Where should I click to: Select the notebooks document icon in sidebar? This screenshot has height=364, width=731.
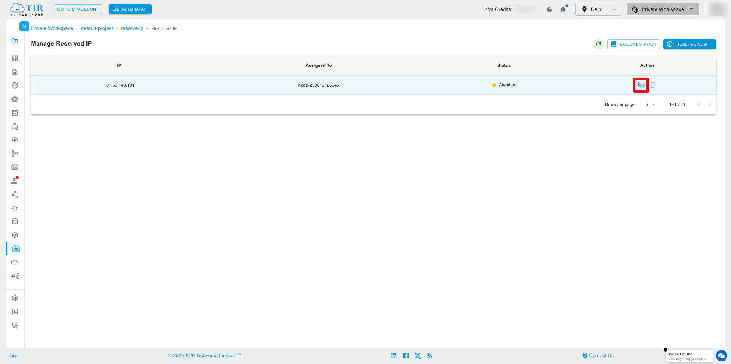click(15, 72)
